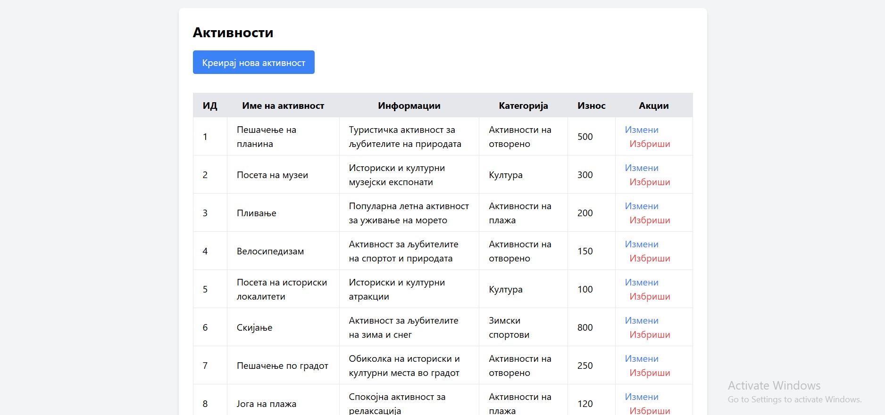Open Измени for 'Посета на музеи'
This screenshot has width=885, height=415.
[641, 168]
